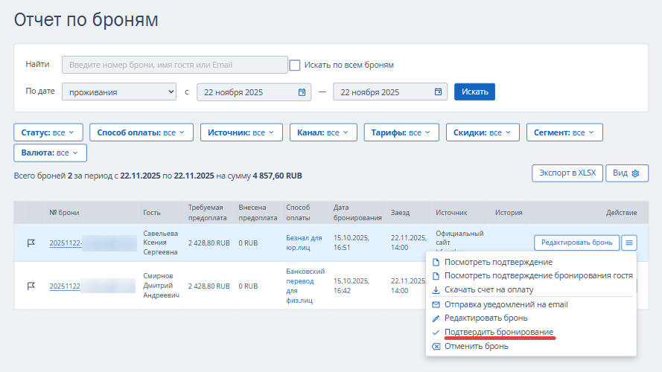Click the Искать button

(474, 92)
